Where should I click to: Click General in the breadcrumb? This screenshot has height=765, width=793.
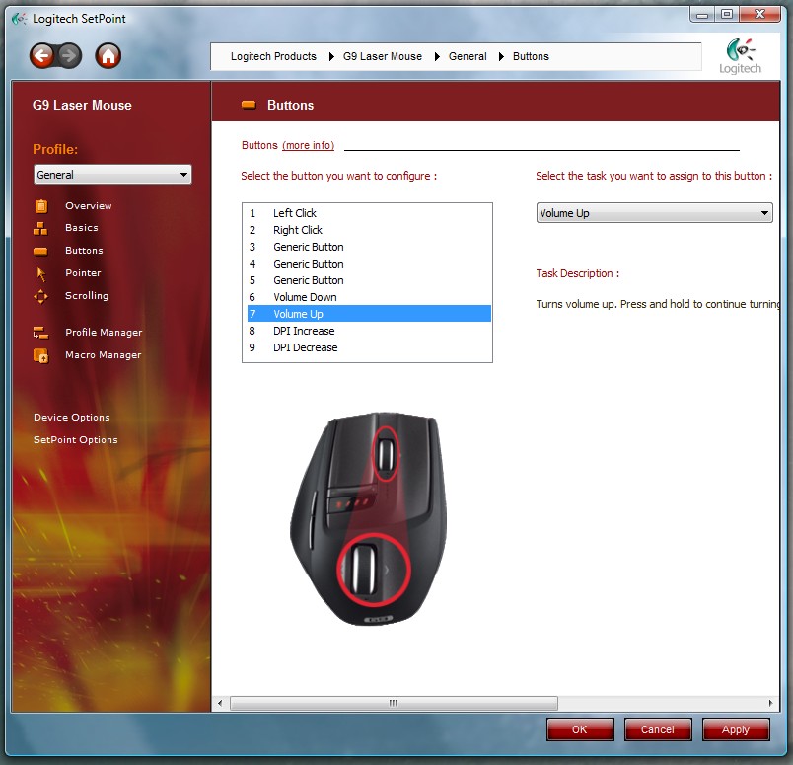(x=468, y=56)
